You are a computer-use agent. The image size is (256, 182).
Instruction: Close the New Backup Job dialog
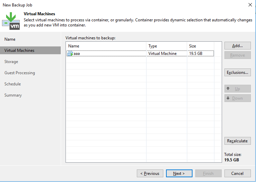tap(250, 5)
